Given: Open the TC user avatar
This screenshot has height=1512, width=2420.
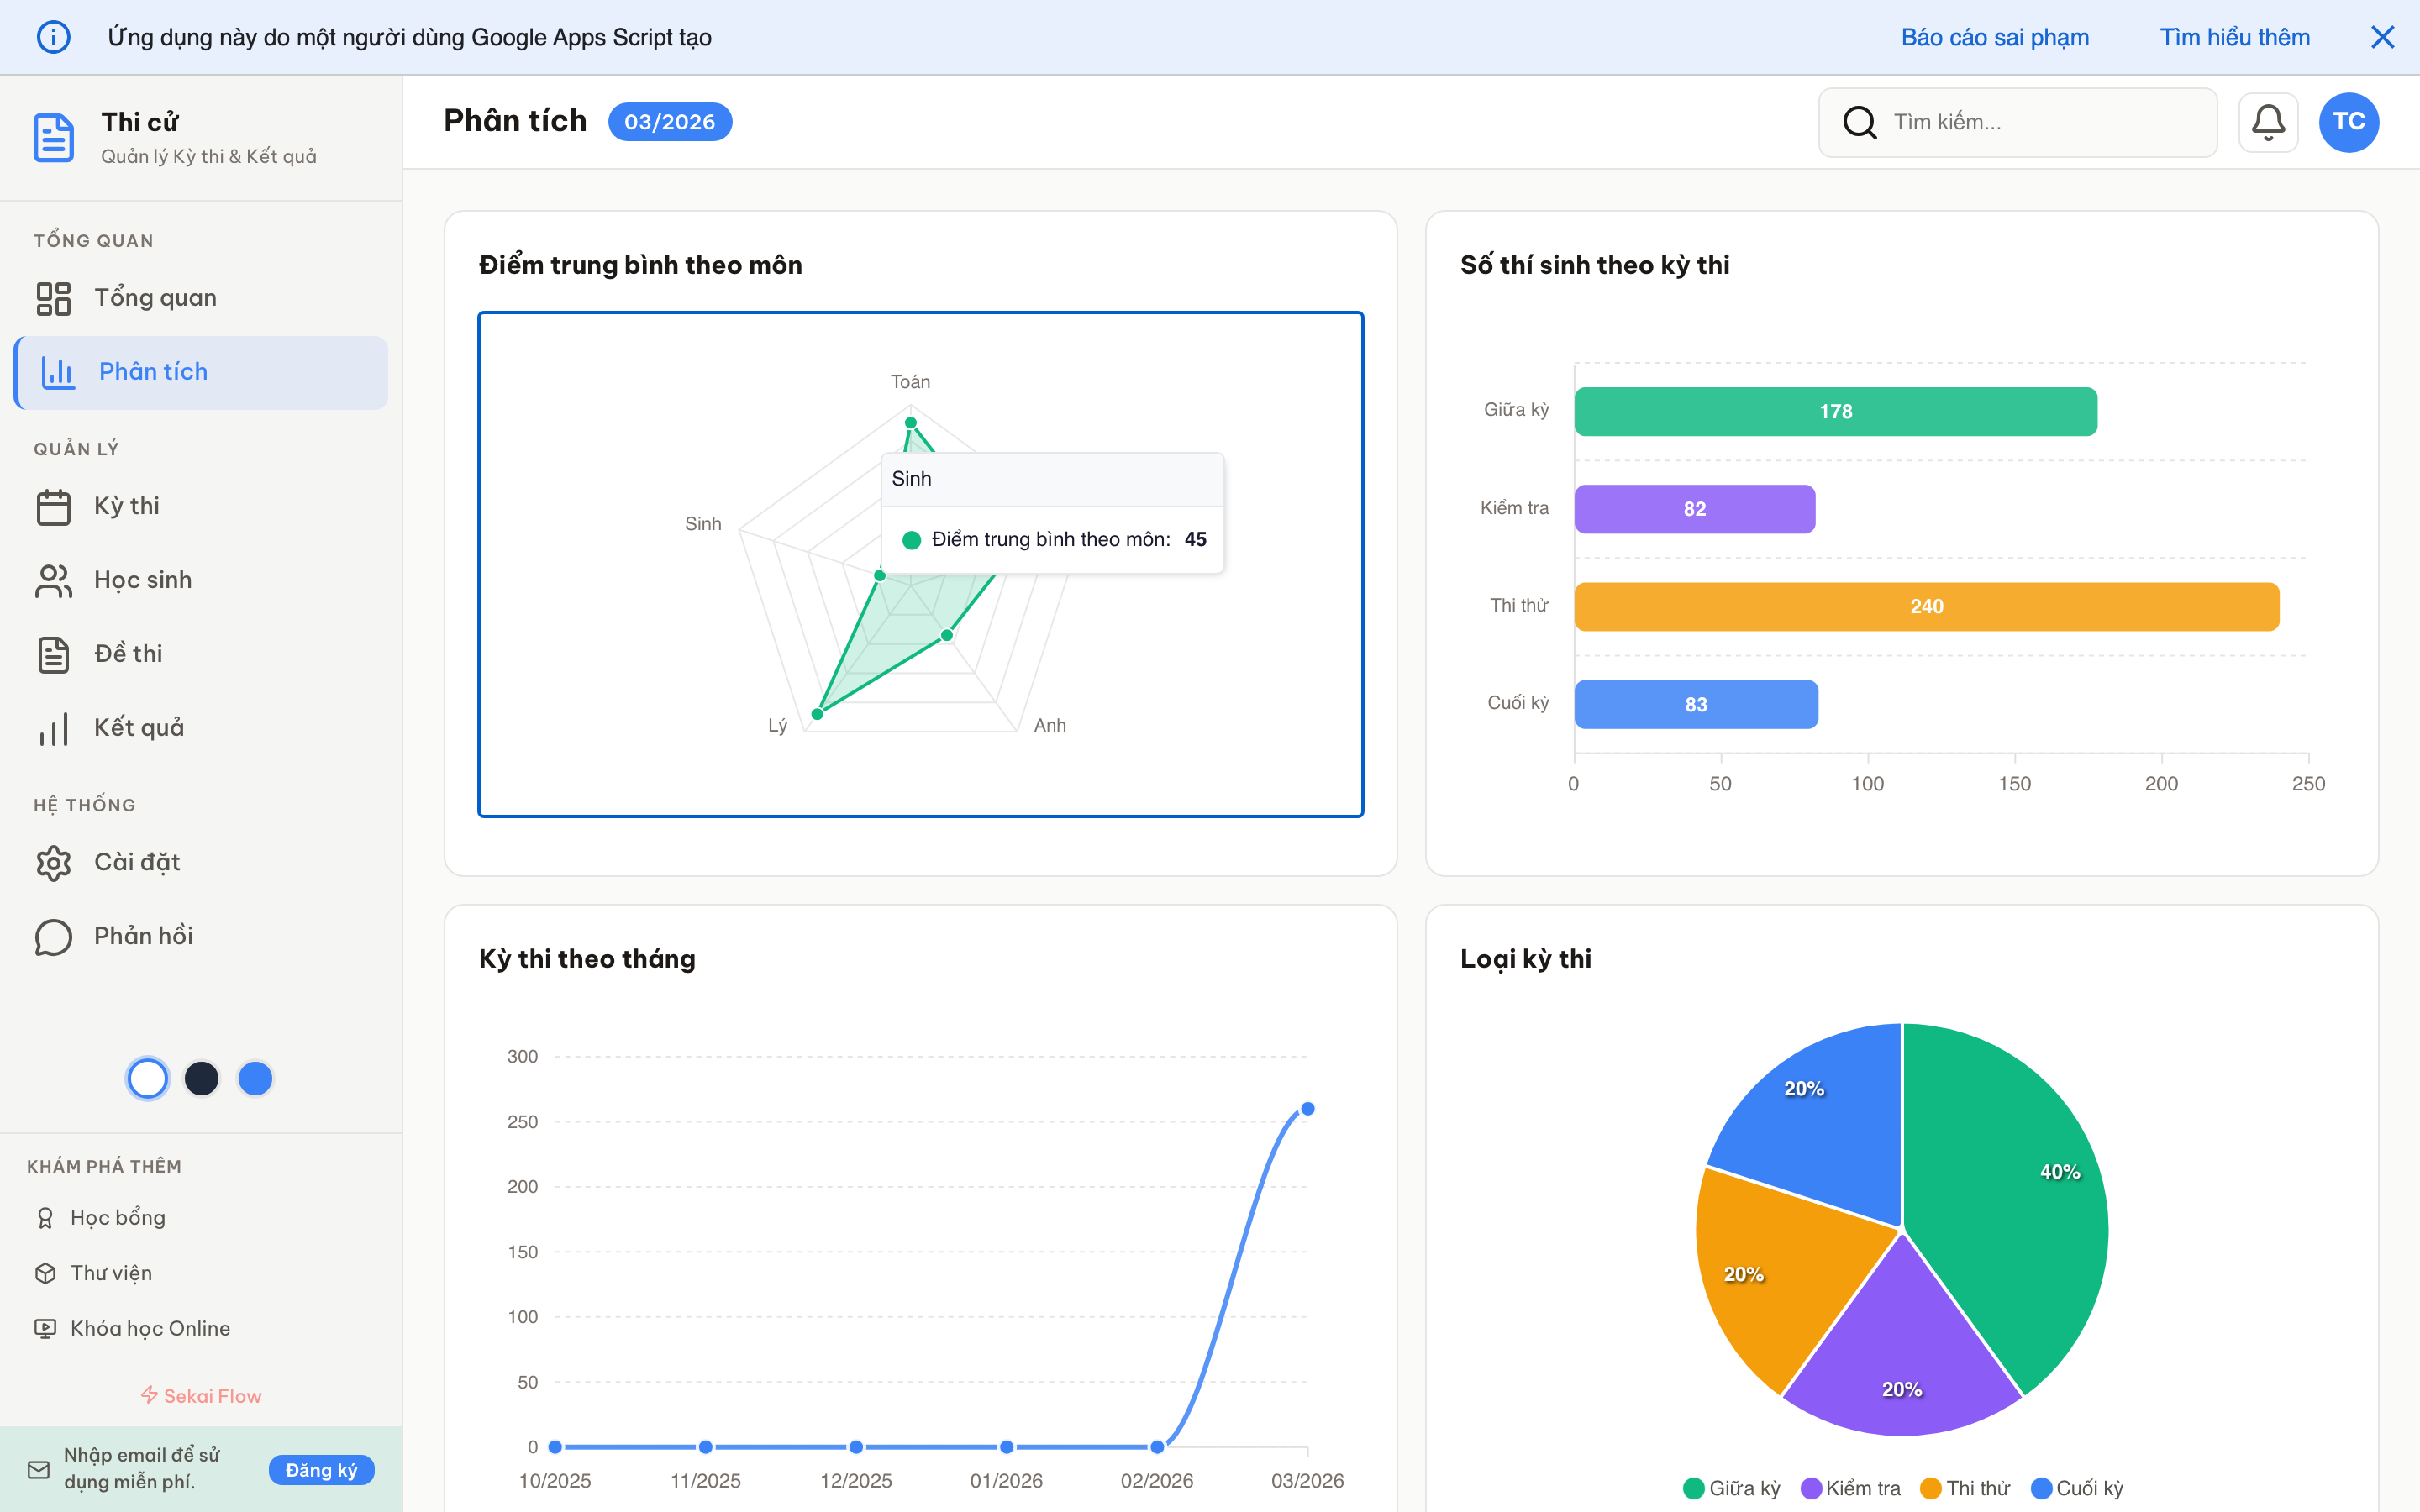Looking at the screenshot, I should (x=2348, y=122).
